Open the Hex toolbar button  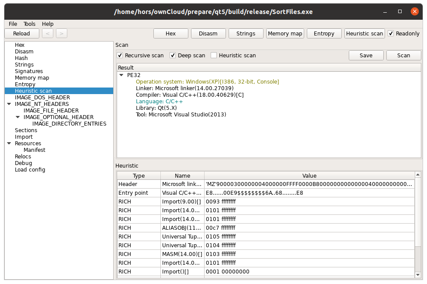tap(171, 34)
